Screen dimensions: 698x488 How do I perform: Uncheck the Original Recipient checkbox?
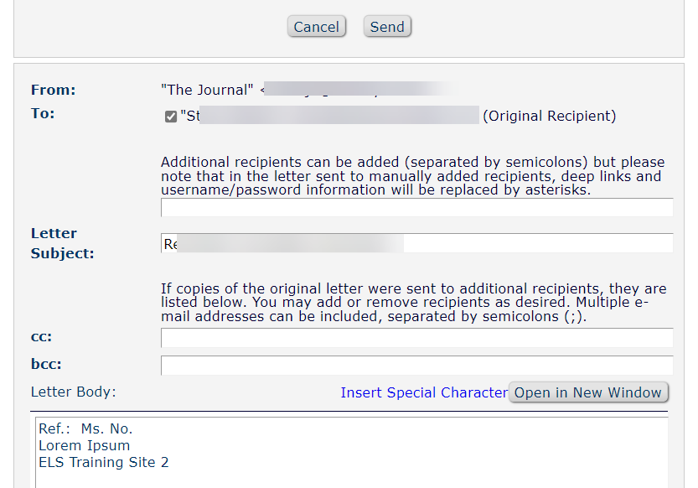pos(170,116)
